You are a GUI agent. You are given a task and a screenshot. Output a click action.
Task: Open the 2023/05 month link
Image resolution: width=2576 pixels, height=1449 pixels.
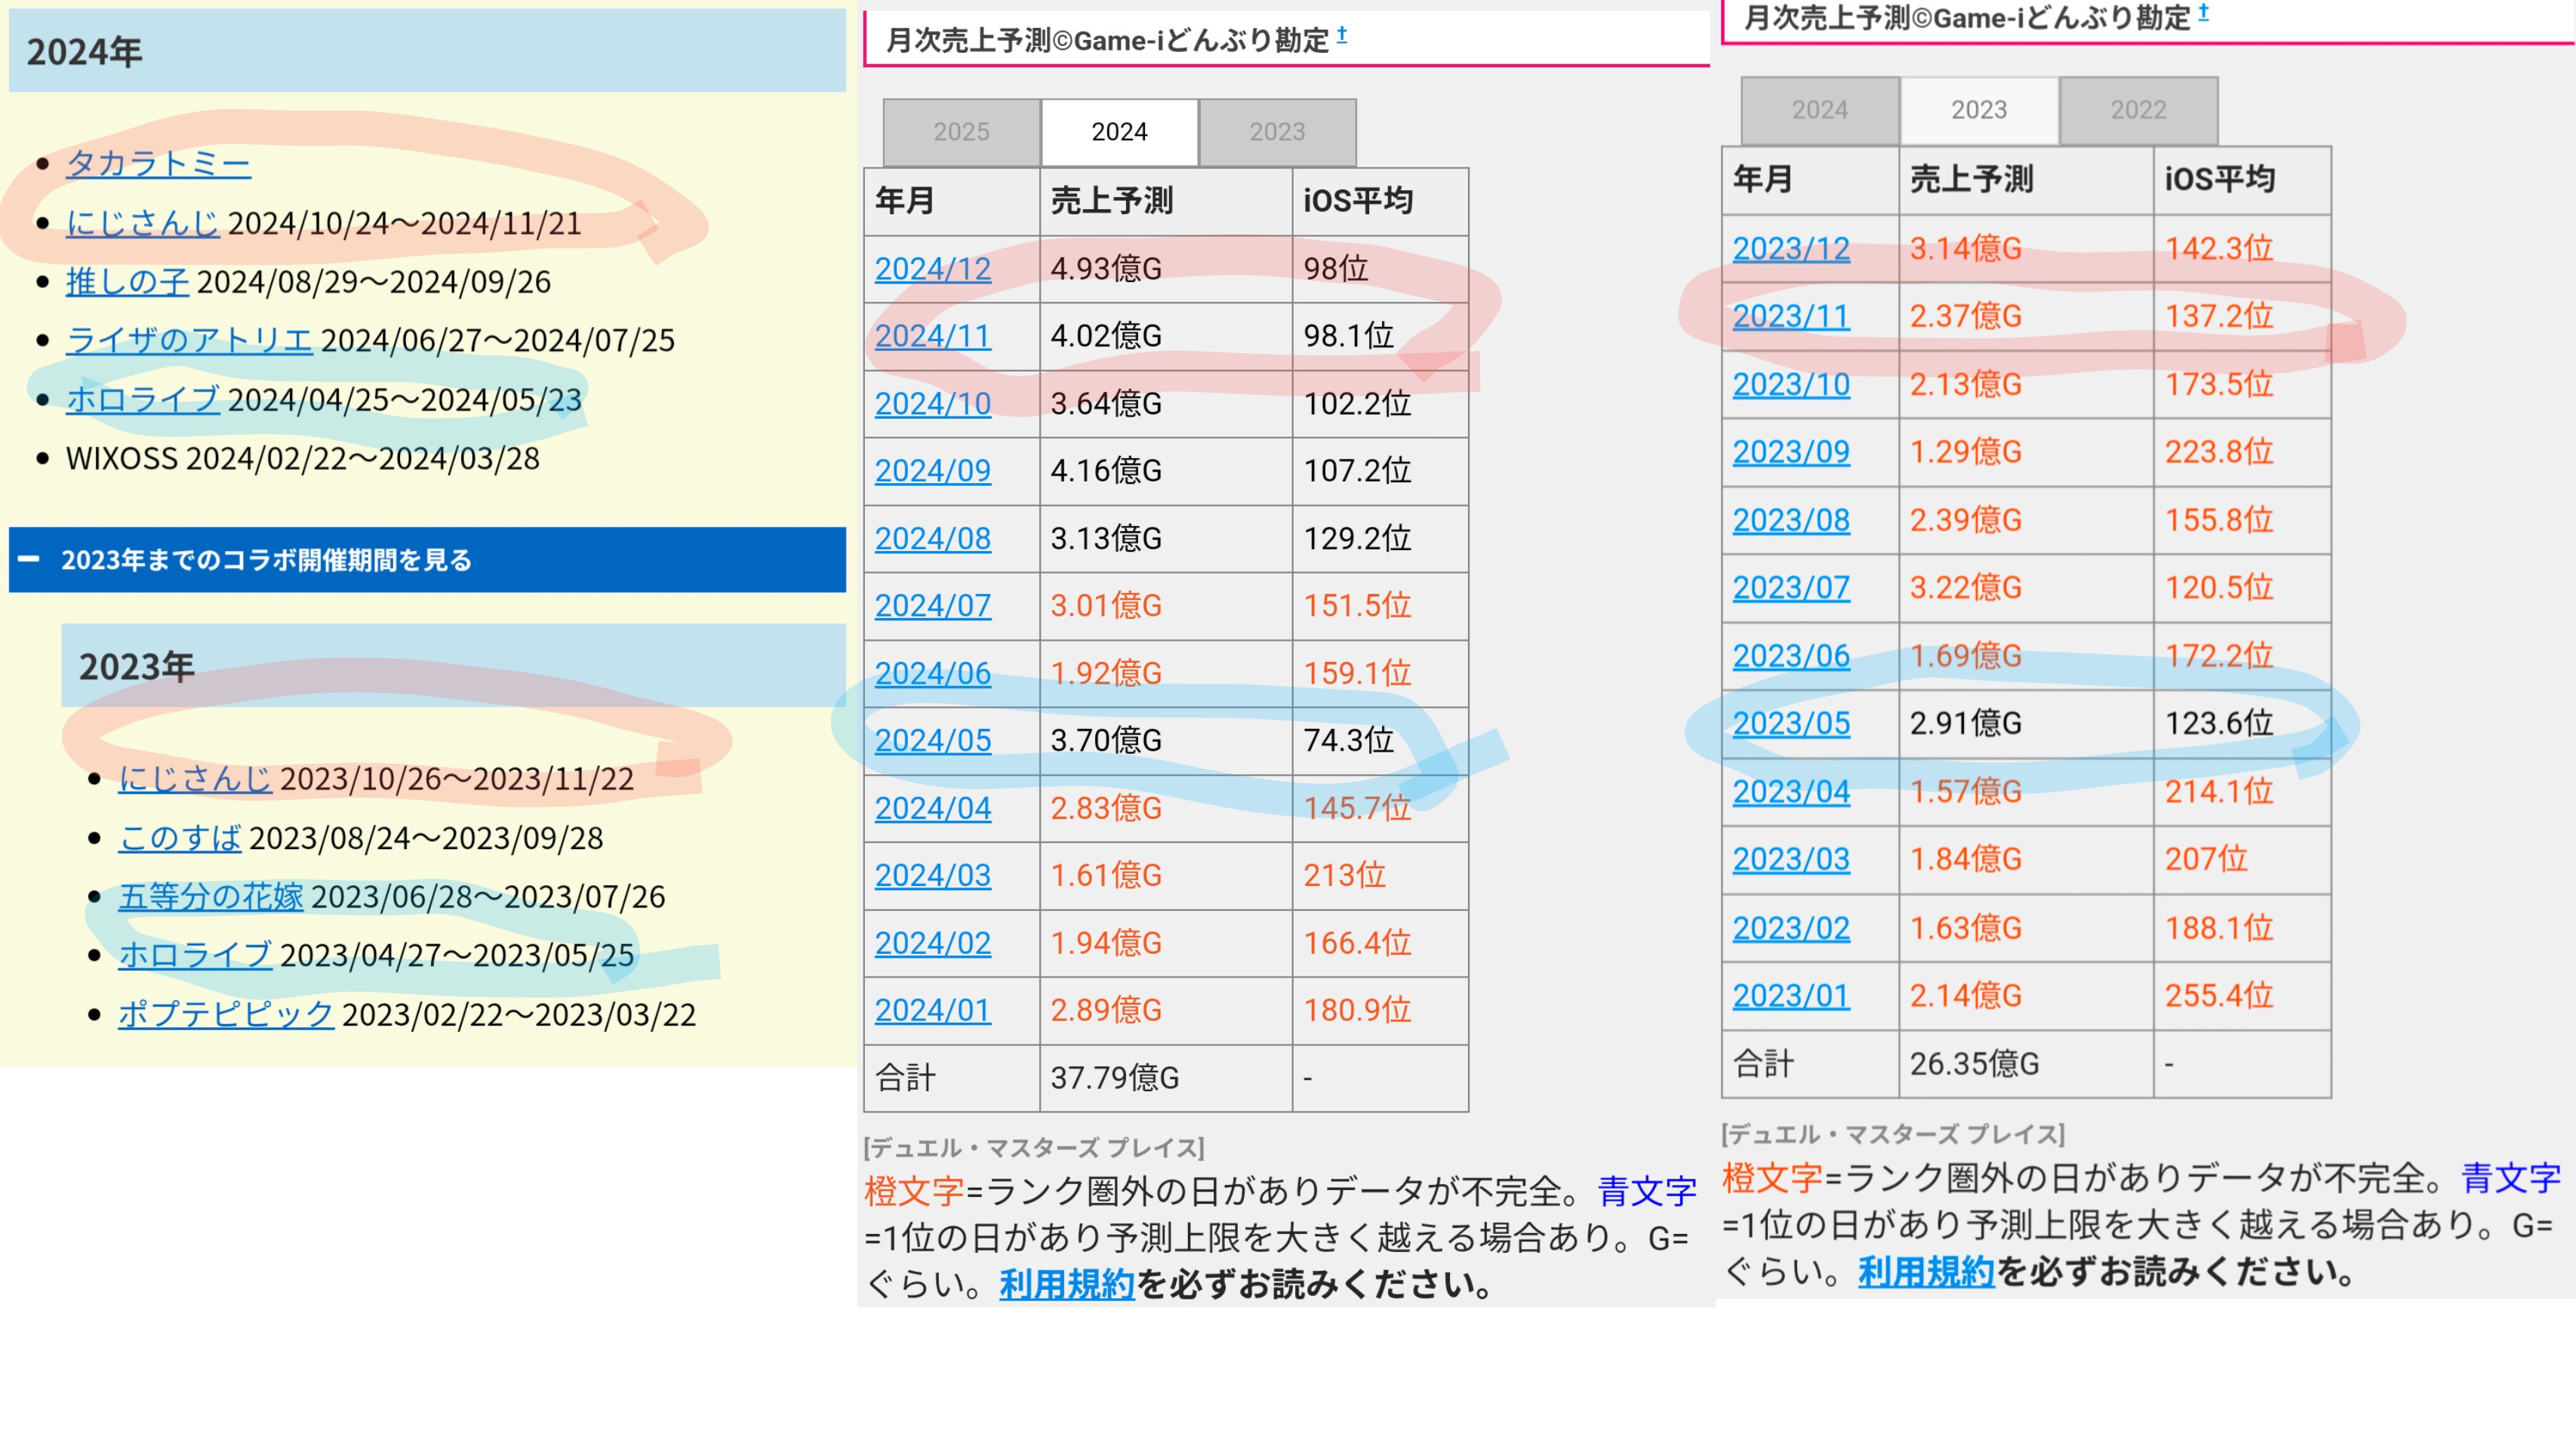(x=1791, y=724)
